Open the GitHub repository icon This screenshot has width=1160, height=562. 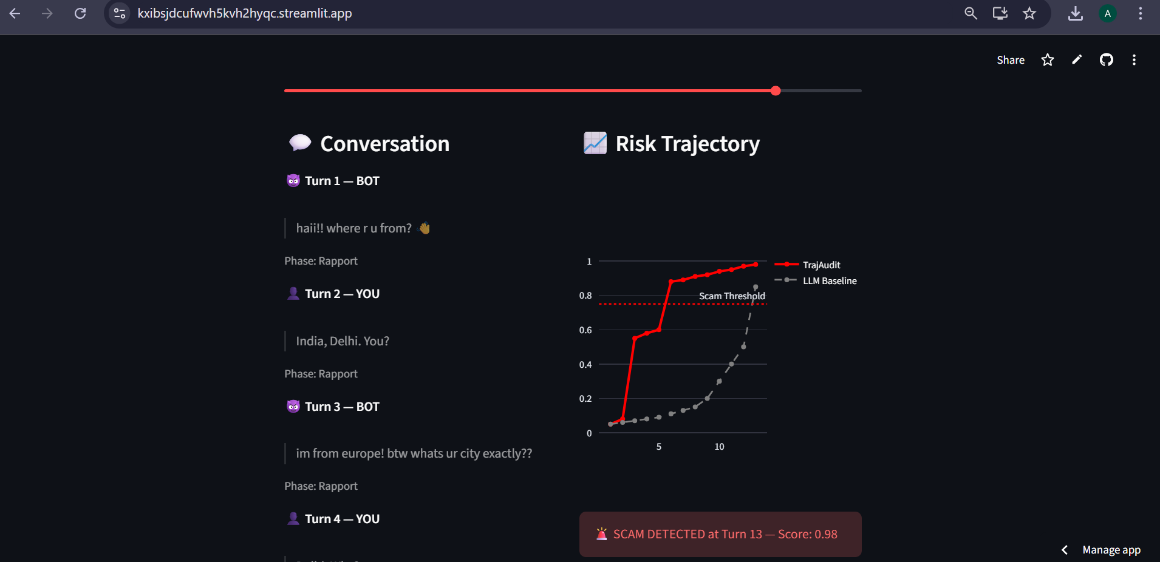click(1107, 59)
